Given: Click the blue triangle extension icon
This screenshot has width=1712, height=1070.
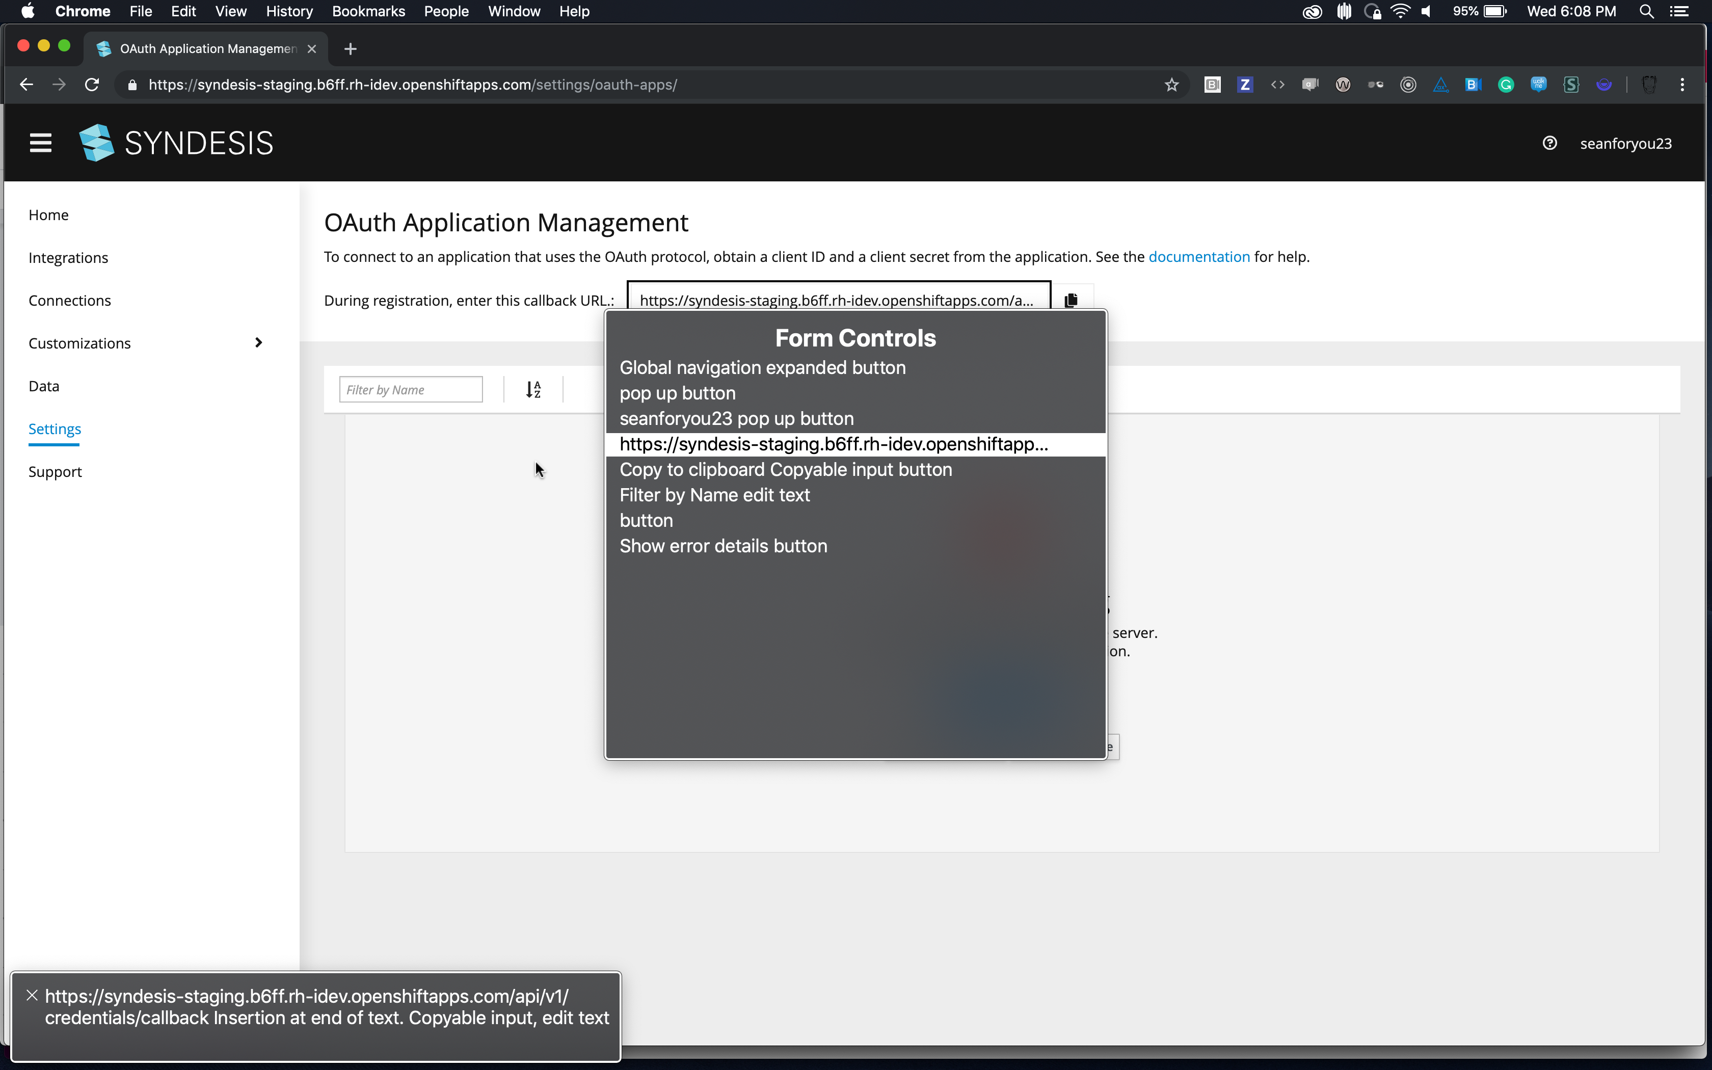Looking at the screenshot, I should [x=1440, y=84].
